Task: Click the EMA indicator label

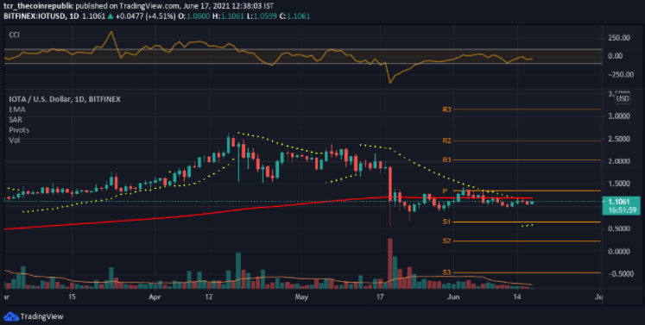Action: (17, 109)
